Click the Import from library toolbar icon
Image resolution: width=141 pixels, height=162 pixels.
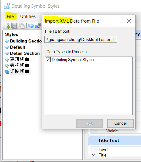[x=38, y=25]
